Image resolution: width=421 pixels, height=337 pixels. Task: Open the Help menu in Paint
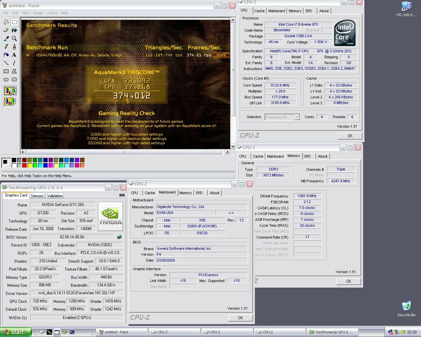tap(64, 13)
